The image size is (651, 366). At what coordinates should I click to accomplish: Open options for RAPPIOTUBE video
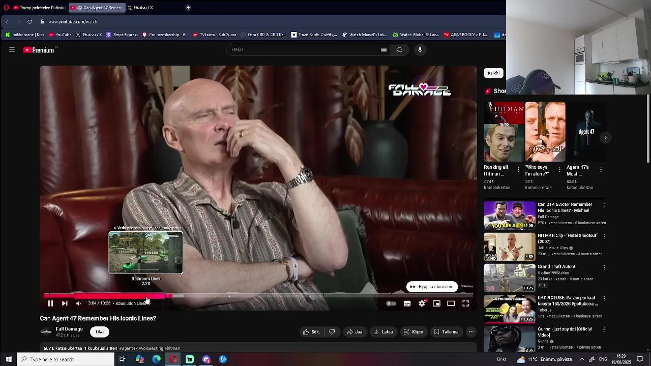[x=604, y=298]
